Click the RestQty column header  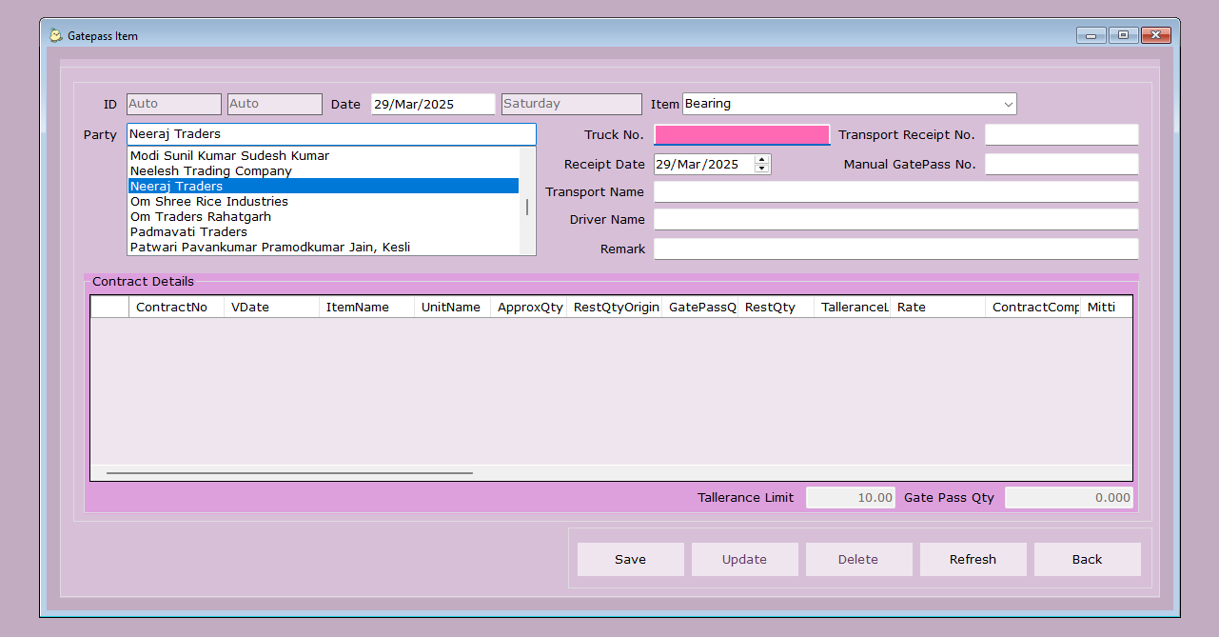coord(776,307)
